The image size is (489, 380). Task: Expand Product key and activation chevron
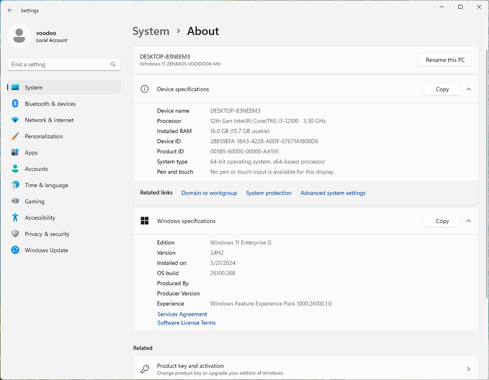[x=469, y=369]
